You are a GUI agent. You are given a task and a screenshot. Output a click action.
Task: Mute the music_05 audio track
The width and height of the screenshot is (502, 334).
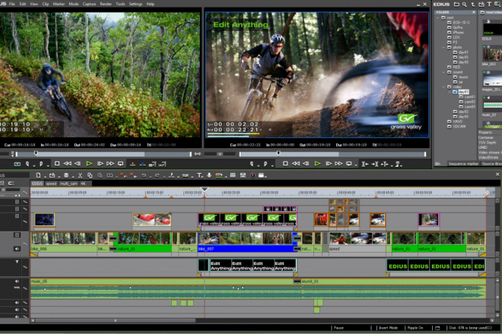click(x=17, y=282)
